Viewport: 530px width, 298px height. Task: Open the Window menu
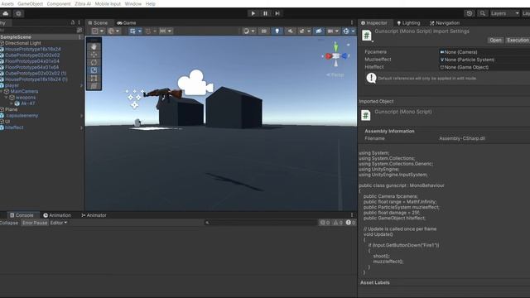pos(133,3)
